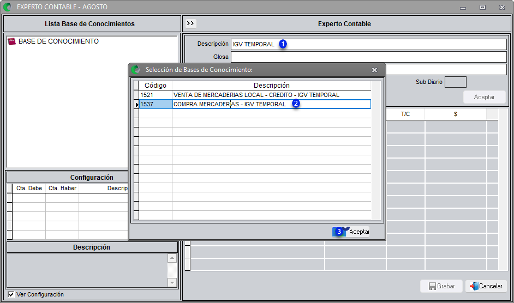Click the Sub Diario input box
514x303 pixels.
point(455,82)
